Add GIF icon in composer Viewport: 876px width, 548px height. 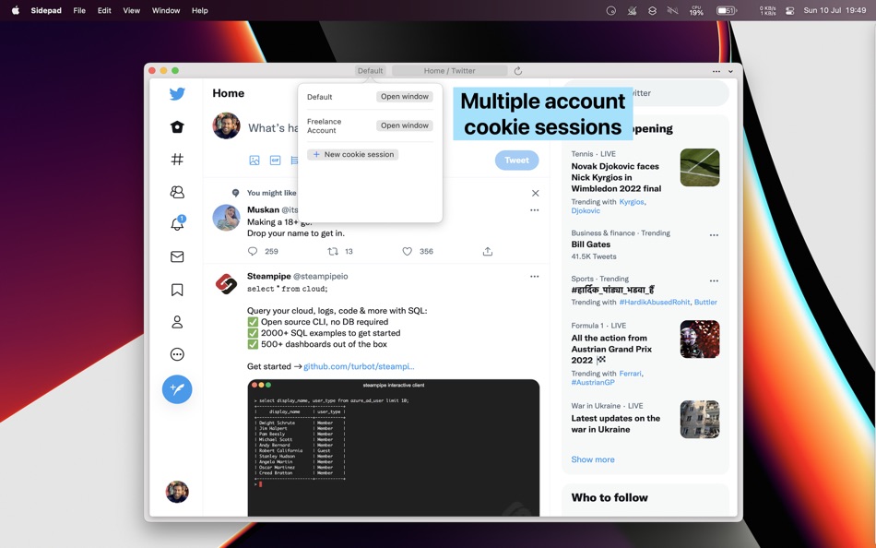click(x=275, y=161)
